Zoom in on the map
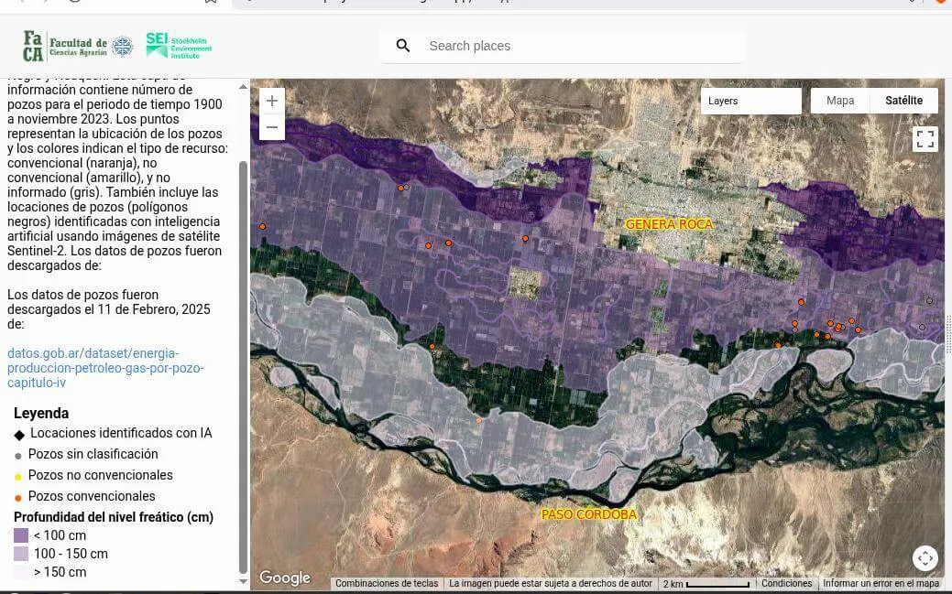The image size is (952, 594). (272, 101)
